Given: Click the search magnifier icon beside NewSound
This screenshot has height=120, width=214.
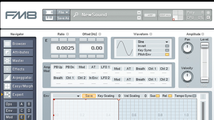Looking at the screenshot, I should coord(76,15).
